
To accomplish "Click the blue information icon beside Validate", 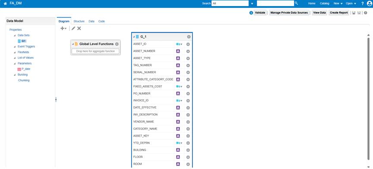I will pyautogui.click(x=251, y=13).
